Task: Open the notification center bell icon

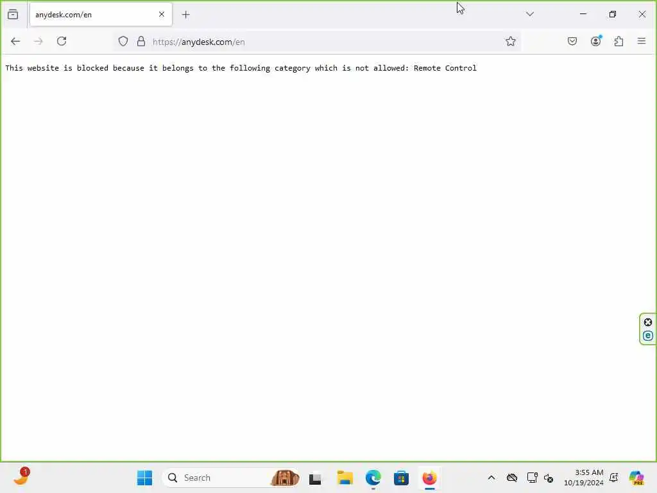Action: [x=614, y=478]
